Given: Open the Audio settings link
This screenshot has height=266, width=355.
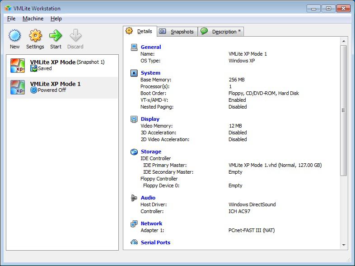Looking at the screenshot, I should point(148,198).
